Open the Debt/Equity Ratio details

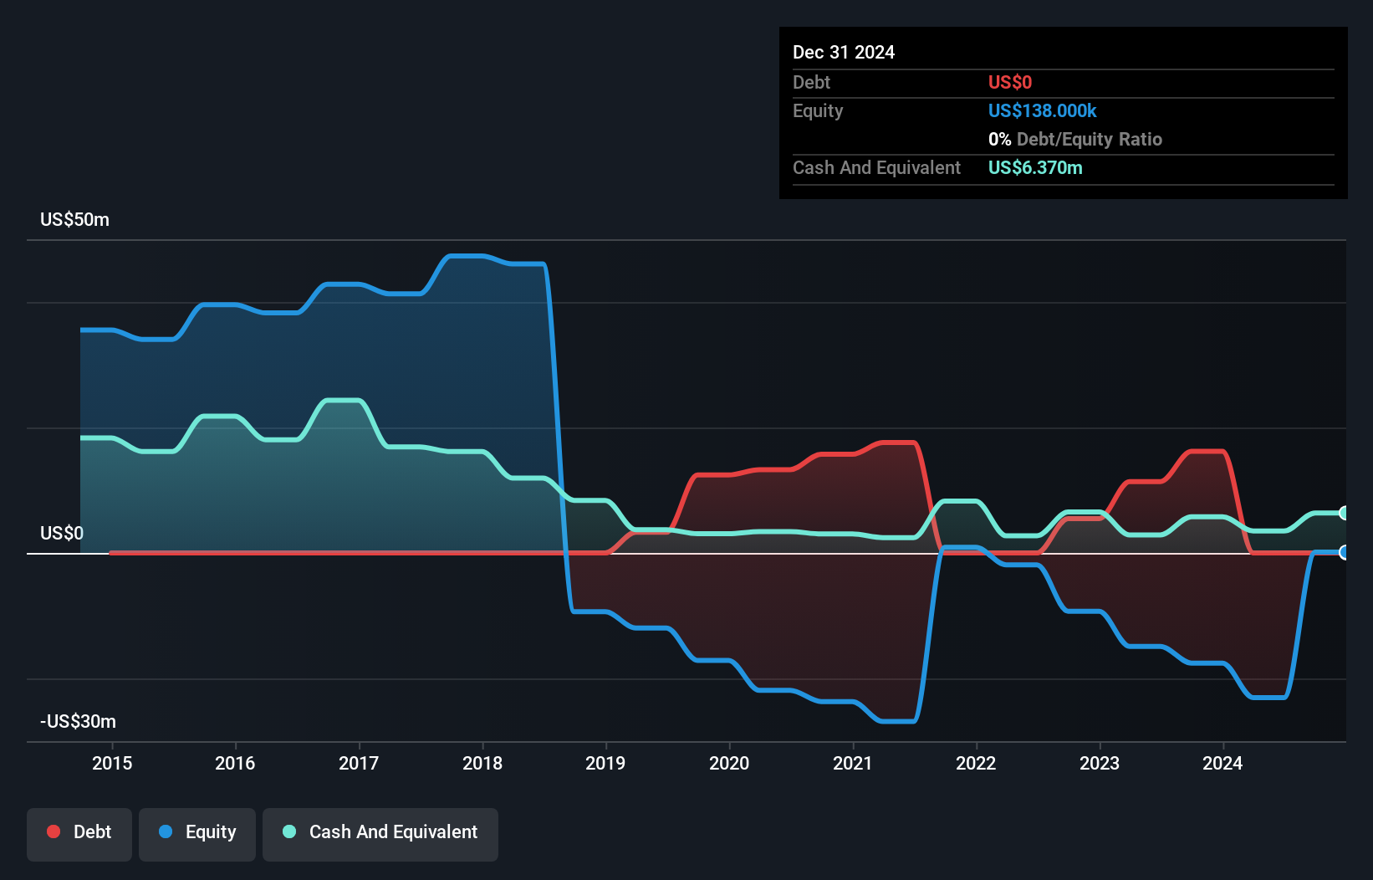[x=1075, y=139]
